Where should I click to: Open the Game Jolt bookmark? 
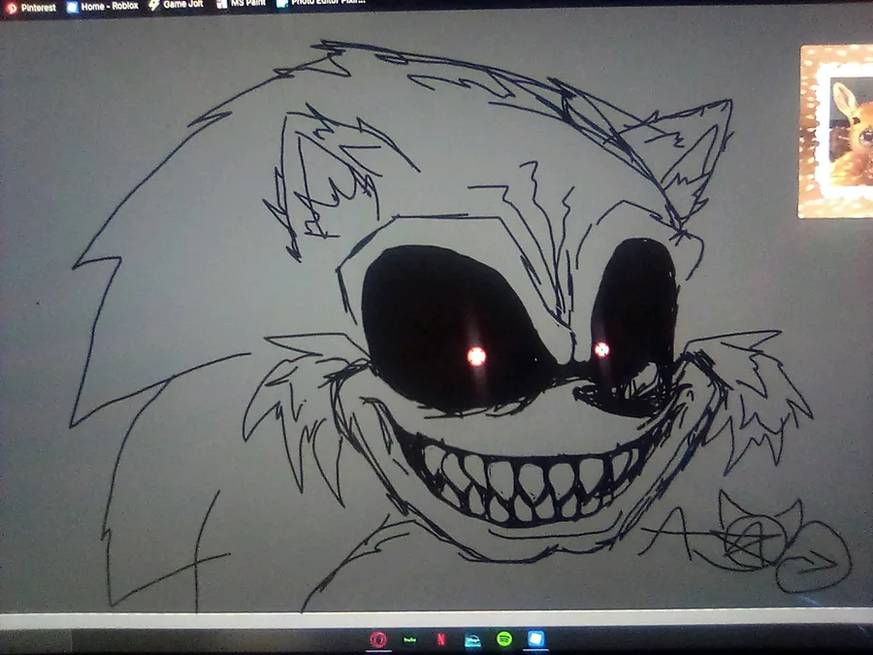176,5
